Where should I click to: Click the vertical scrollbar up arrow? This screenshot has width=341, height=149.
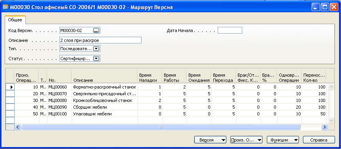pos(331,87)
